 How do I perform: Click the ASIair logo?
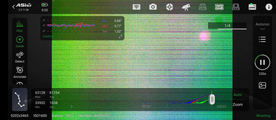coord(24,5)
